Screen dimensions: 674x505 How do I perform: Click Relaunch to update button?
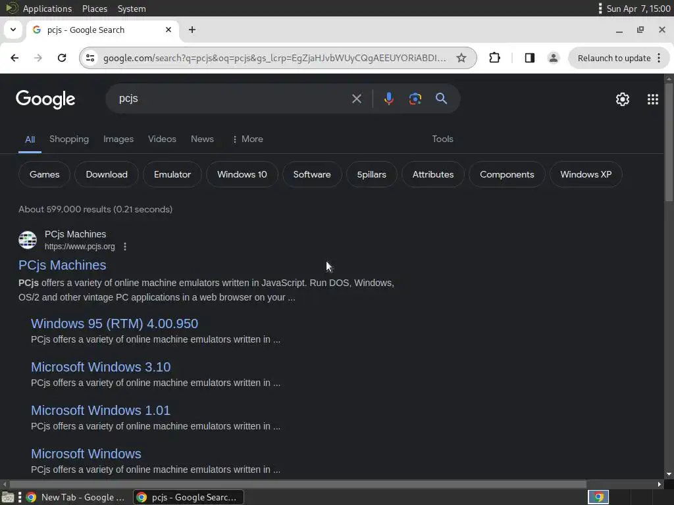pos(619,58)
